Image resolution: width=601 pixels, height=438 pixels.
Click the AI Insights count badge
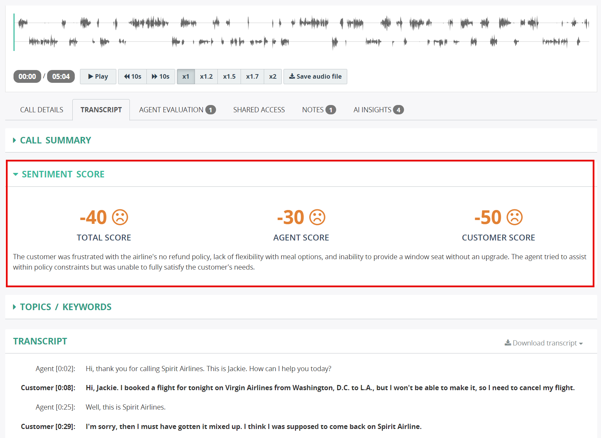point(398,110)
